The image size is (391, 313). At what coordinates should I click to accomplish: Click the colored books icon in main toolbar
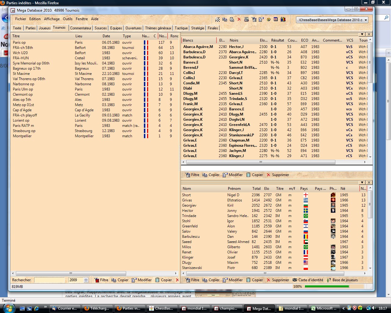pyautogui.click(x=283, y=19)
